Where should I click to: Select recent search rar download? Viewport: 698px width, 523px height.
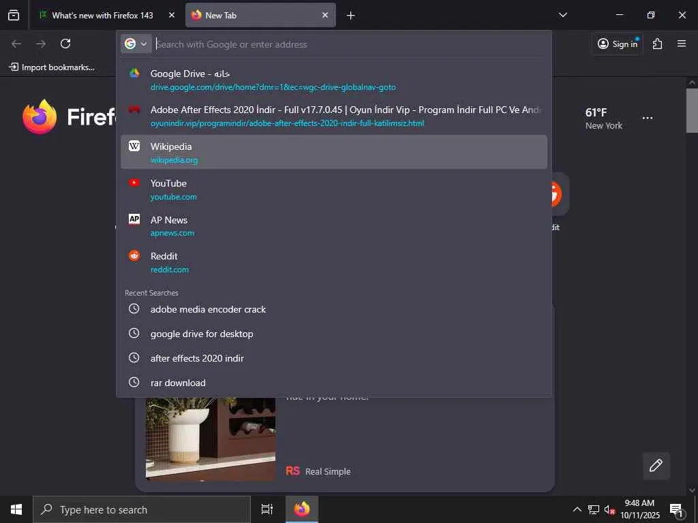pyautogui.click(x=334, y=383)
